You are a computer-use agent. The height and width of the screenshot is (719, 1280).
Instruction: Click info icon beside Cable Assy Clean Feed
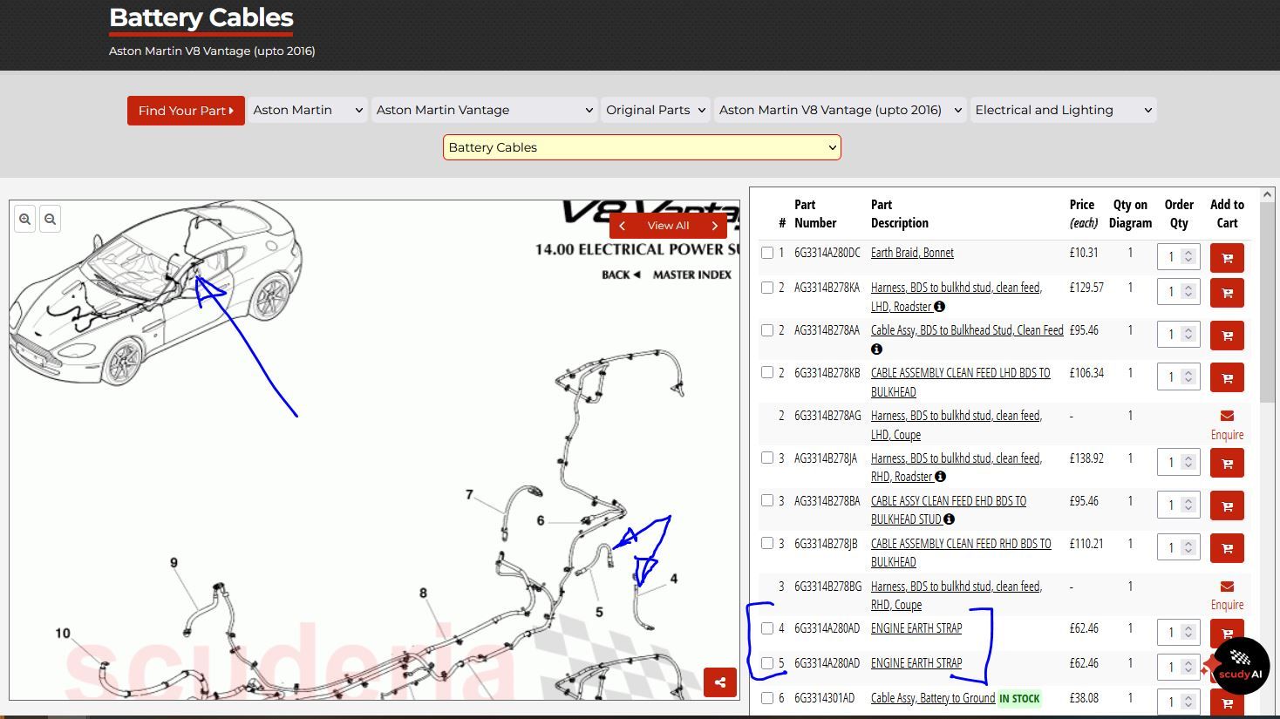[876, 349]
